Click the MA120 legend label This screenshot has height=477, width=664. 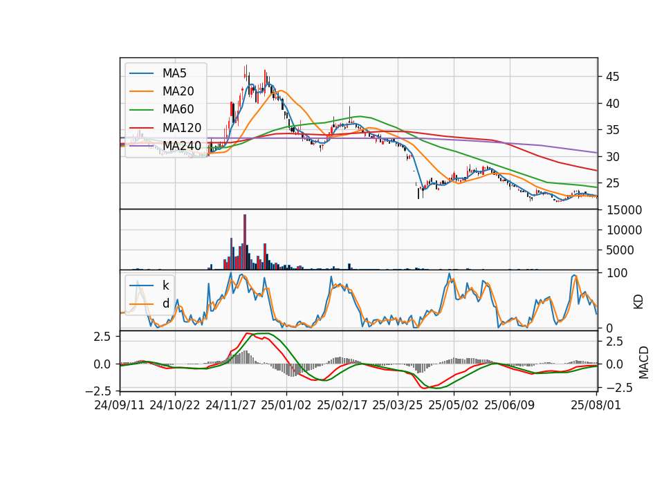pos(182,127)
